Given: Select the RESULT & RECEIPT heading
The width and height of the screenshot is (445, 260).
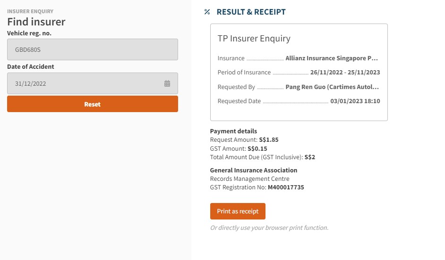Looking at the screenshot, I should [251, 12].
